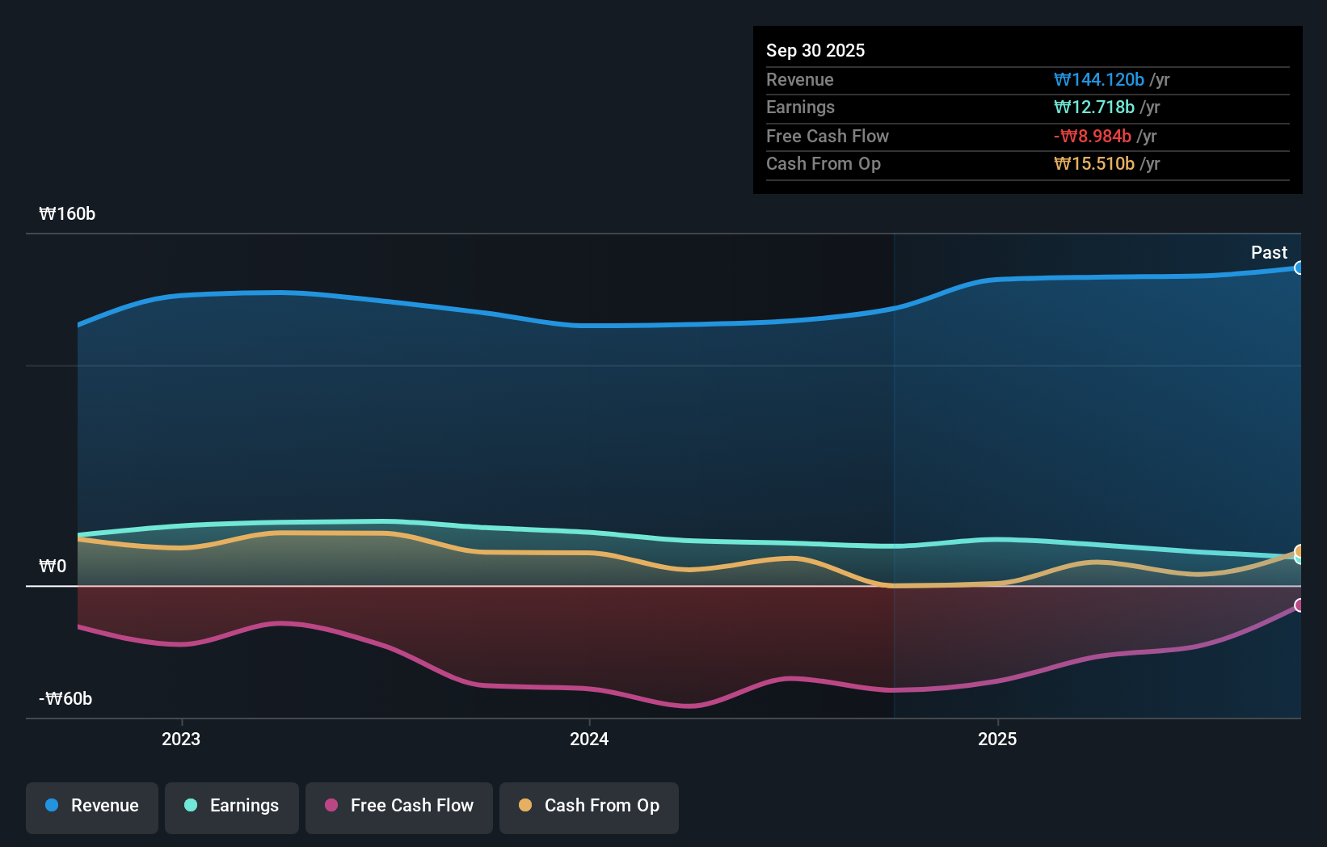The image size is (1327, 847).
Task: Click the vertical past-forecast divider line
Action: click(894, 475)
